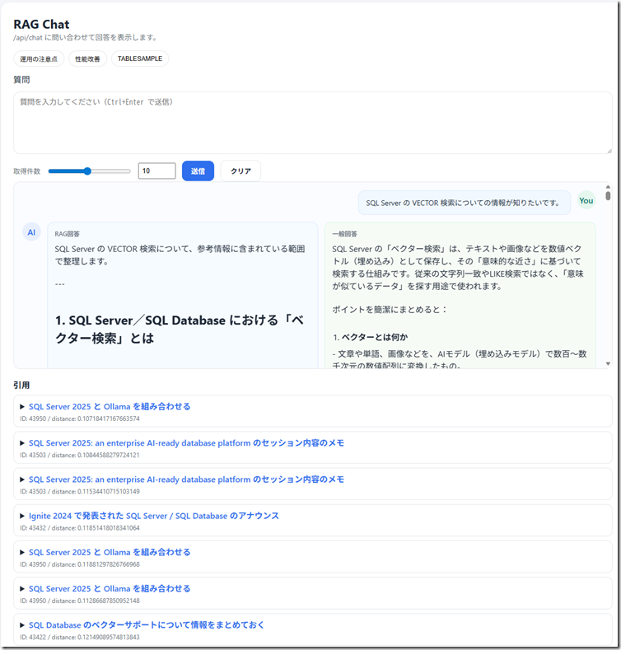Expand the SQL Database のベクターサポート citation
Screen dimensions: 621x650
(22, 625)
